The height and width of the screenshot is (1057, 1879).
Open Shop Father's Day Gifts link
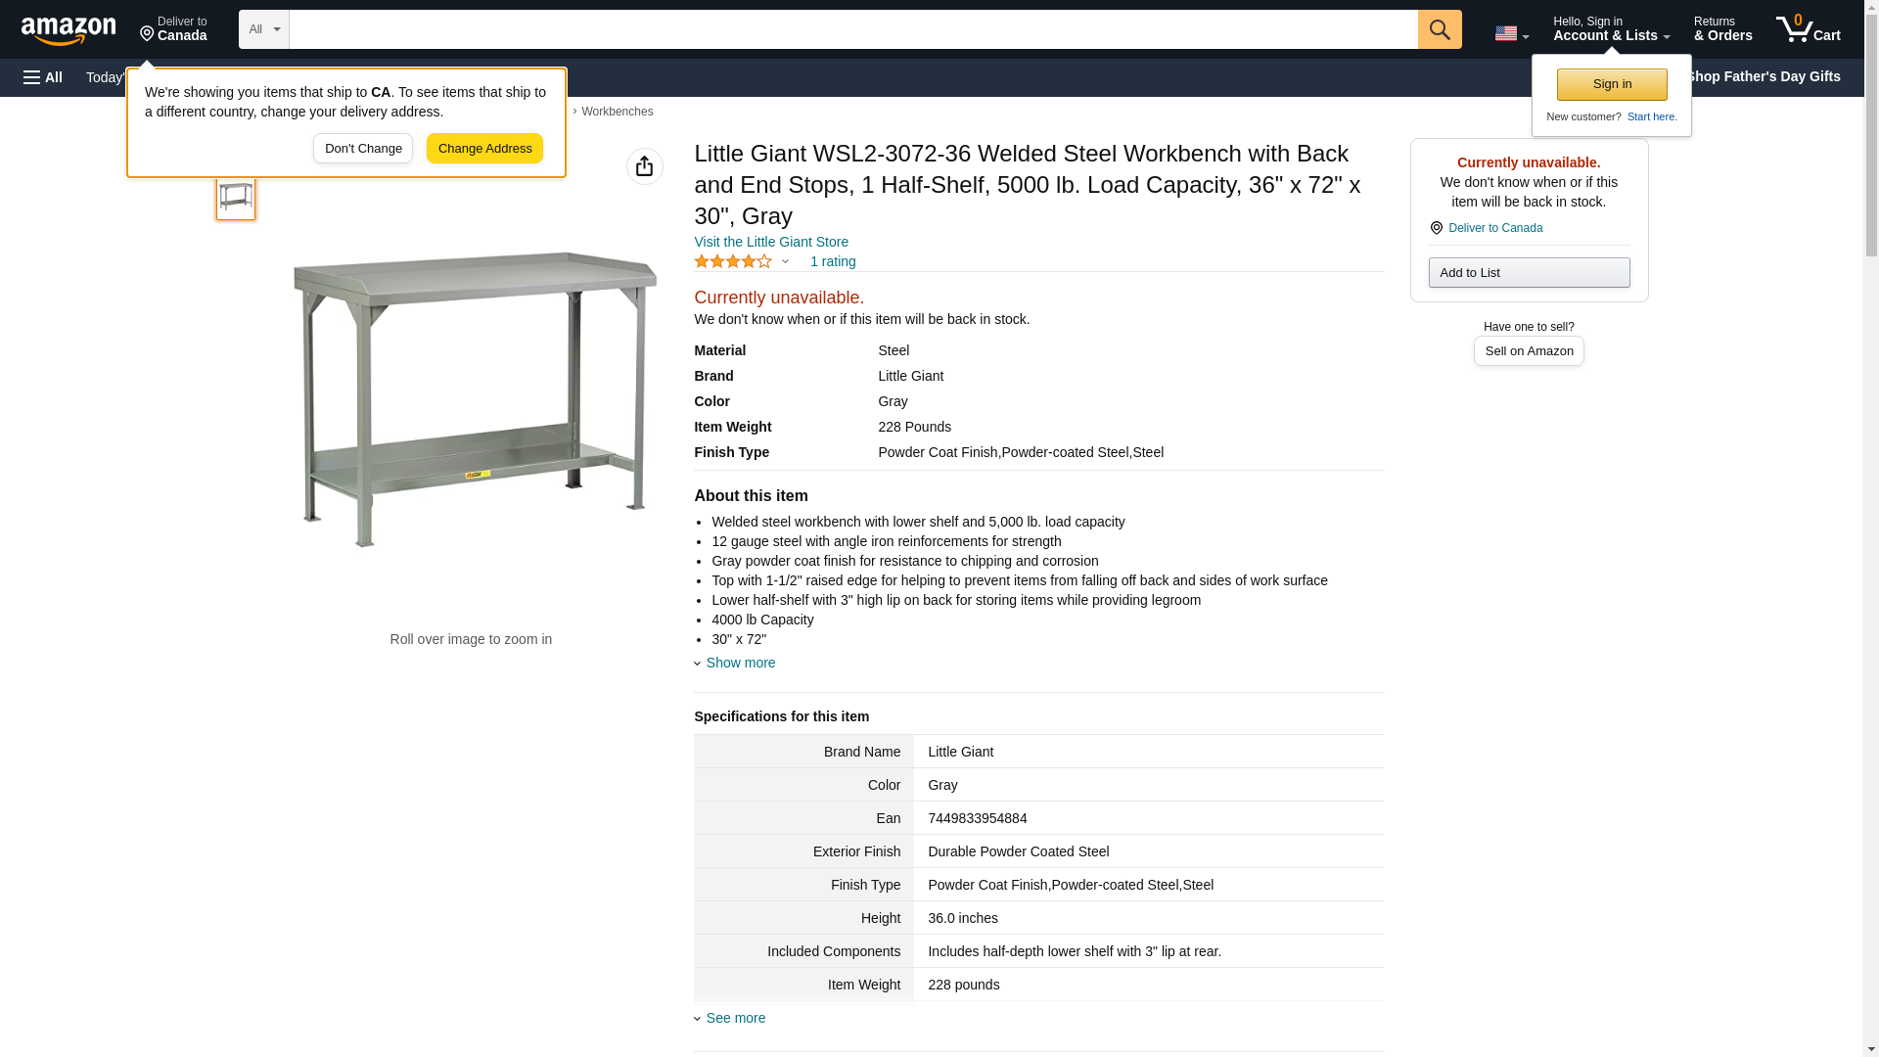tap(1763, 76)
